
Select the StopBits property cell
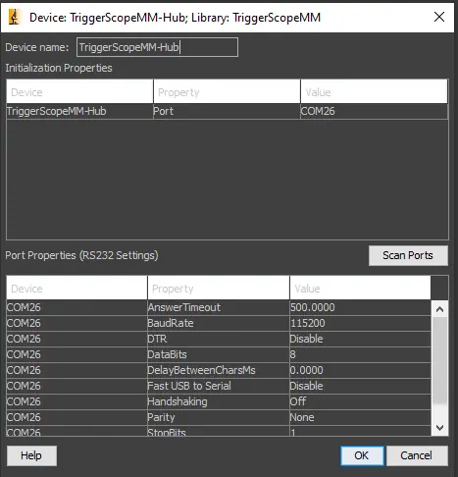219,431
